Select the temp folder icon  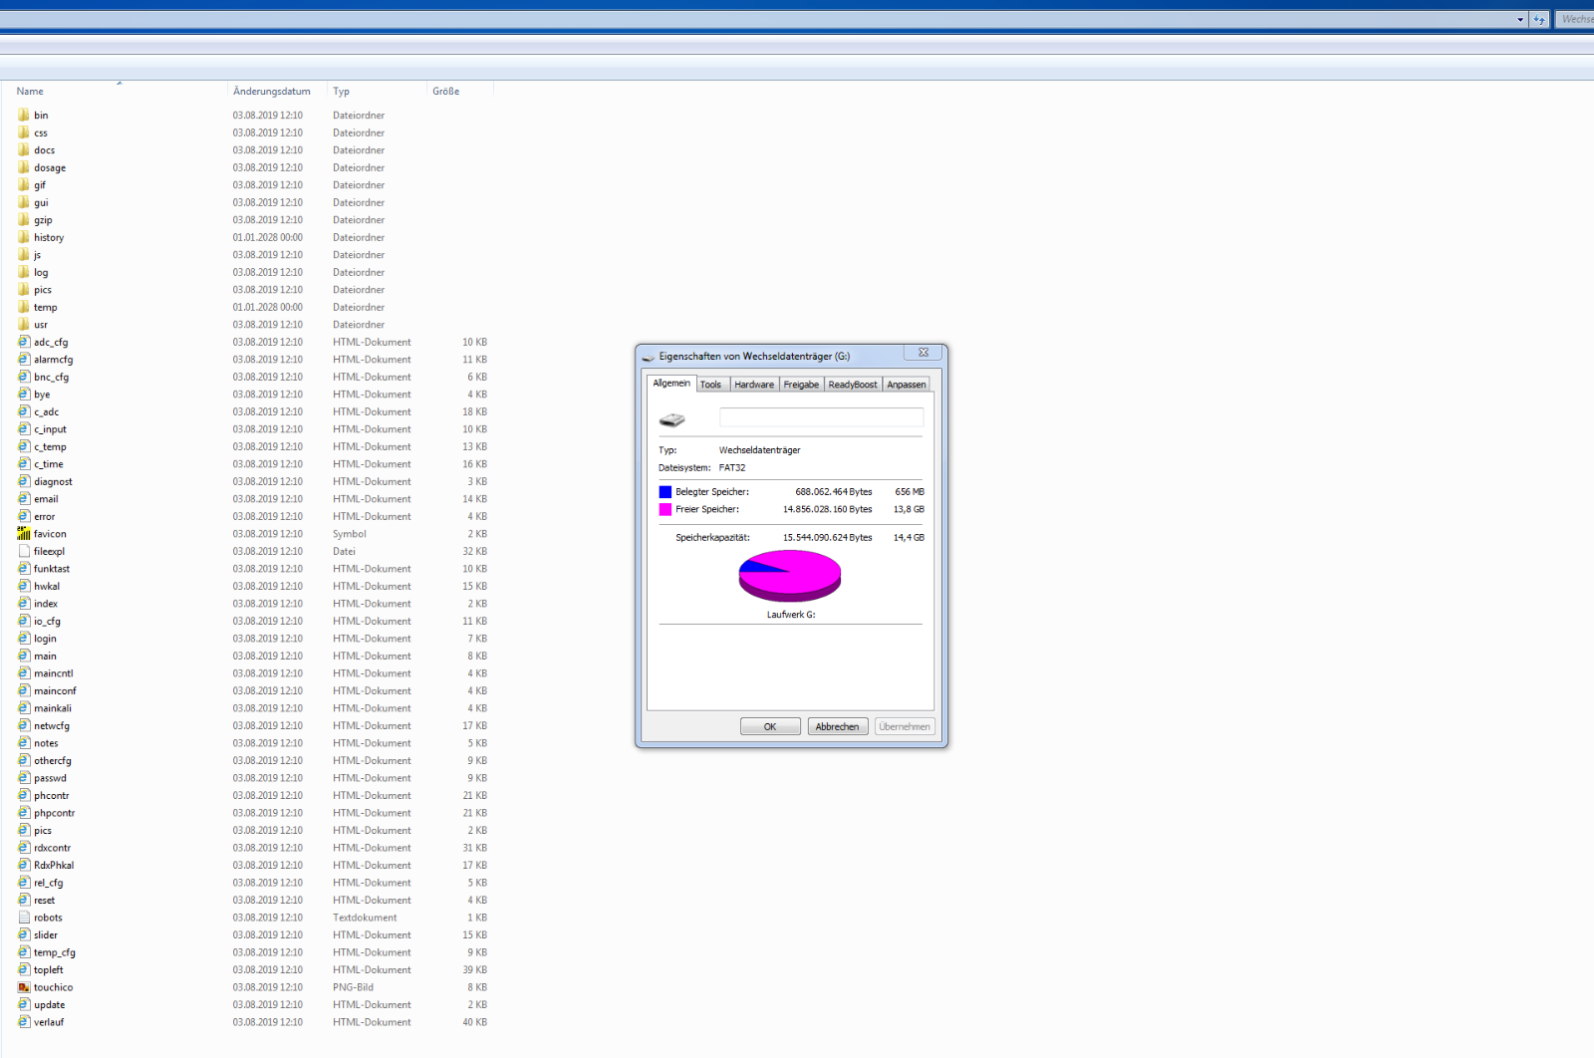(x=24, y=307)
